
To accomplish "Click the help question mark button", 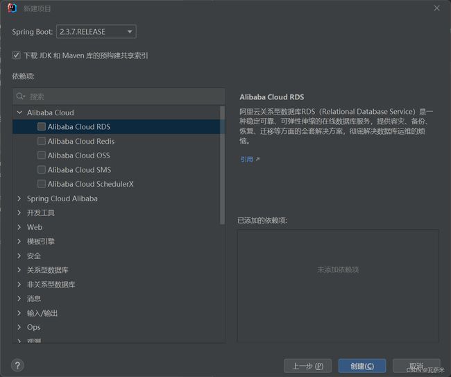I will (17, 365).
